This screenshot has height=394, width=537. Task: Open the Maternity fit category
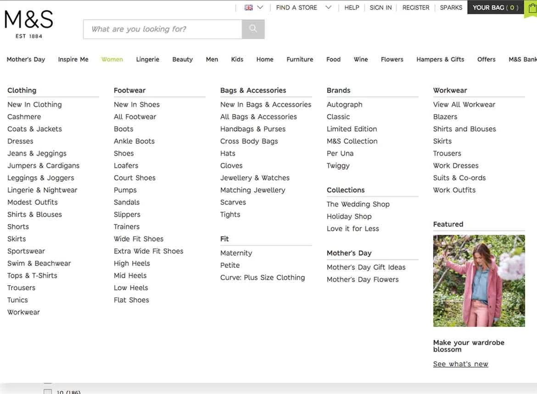(236, 253)
